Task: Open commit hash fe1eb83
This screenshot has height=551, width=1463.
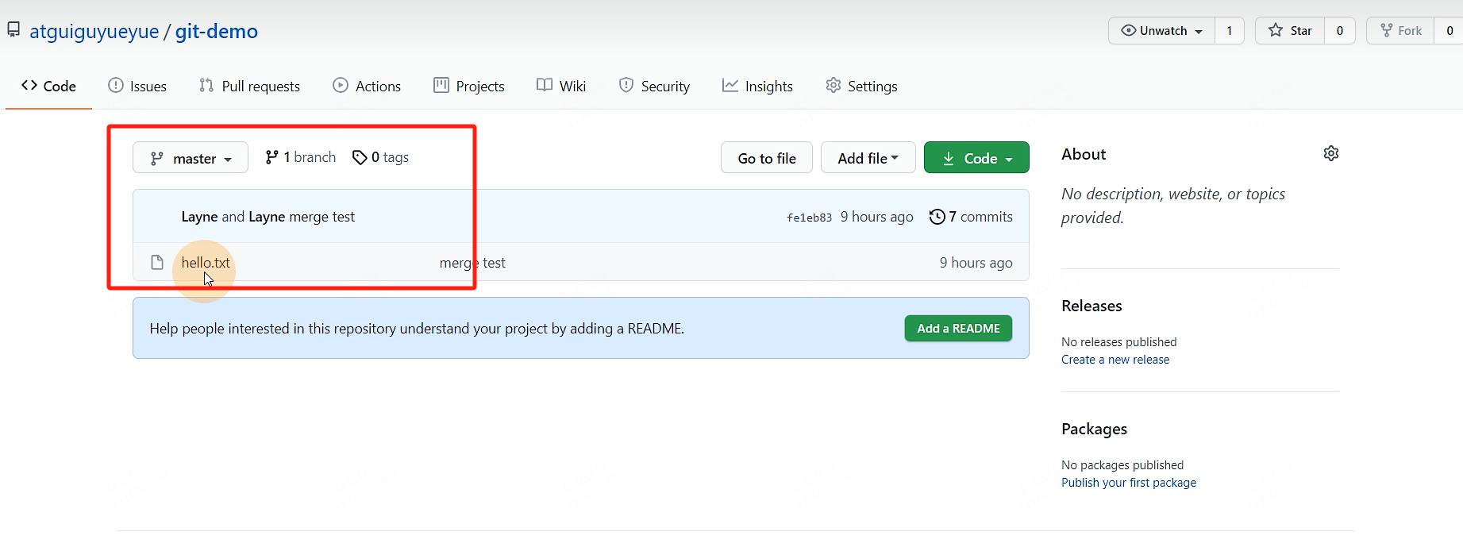Action: pyautogui.click(x=810, y=218)
